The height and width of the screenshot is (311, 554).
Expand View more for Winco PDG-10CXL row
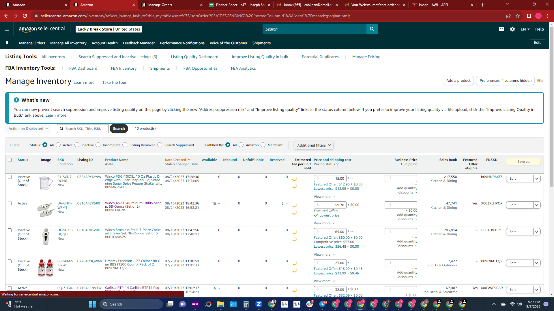pos(324,197)
